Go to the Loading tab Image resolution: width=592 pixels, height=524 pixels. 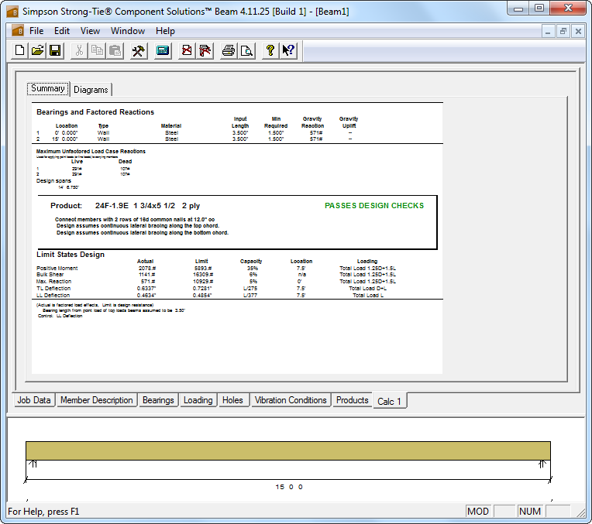[x=198, y=400]
